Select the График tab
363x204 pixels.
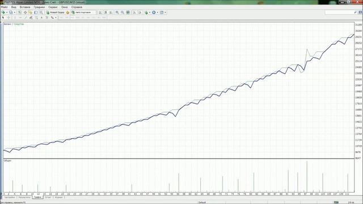click(37, 198)
